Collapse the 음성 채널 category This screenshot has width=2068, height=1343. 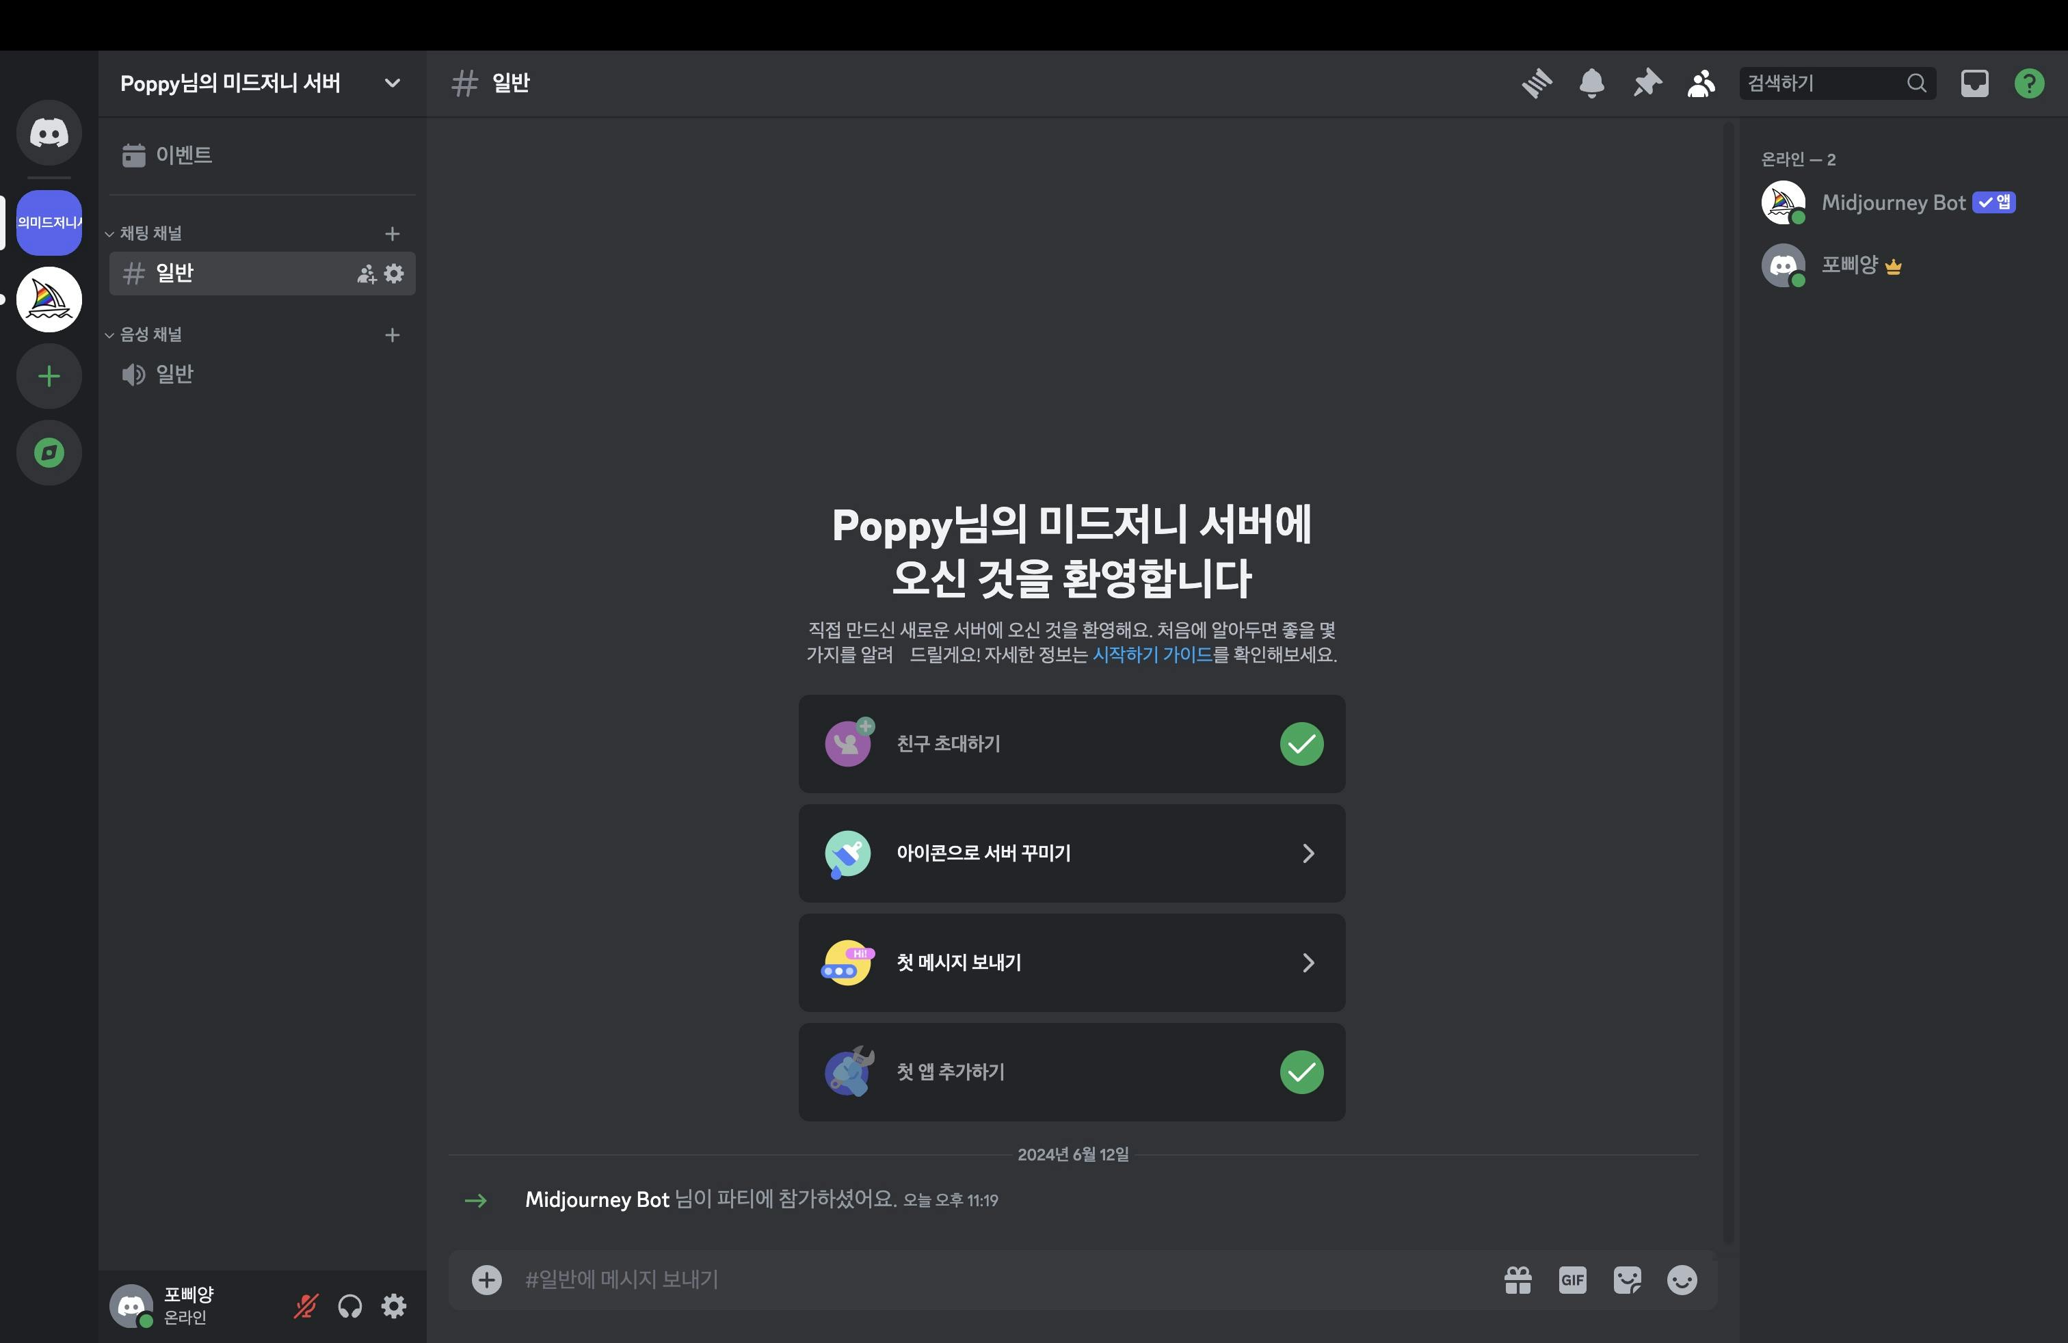pyautogui.click(x=150, y=334)
